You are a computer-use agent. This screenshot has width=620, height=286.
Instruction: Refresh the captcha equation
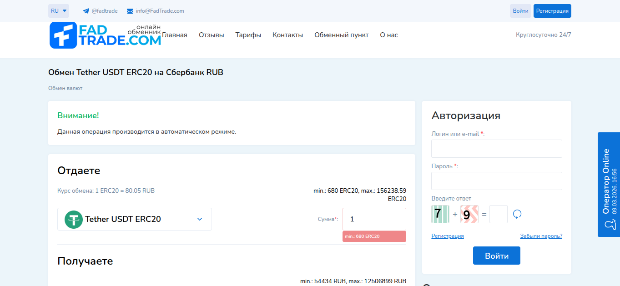[517, 214]
